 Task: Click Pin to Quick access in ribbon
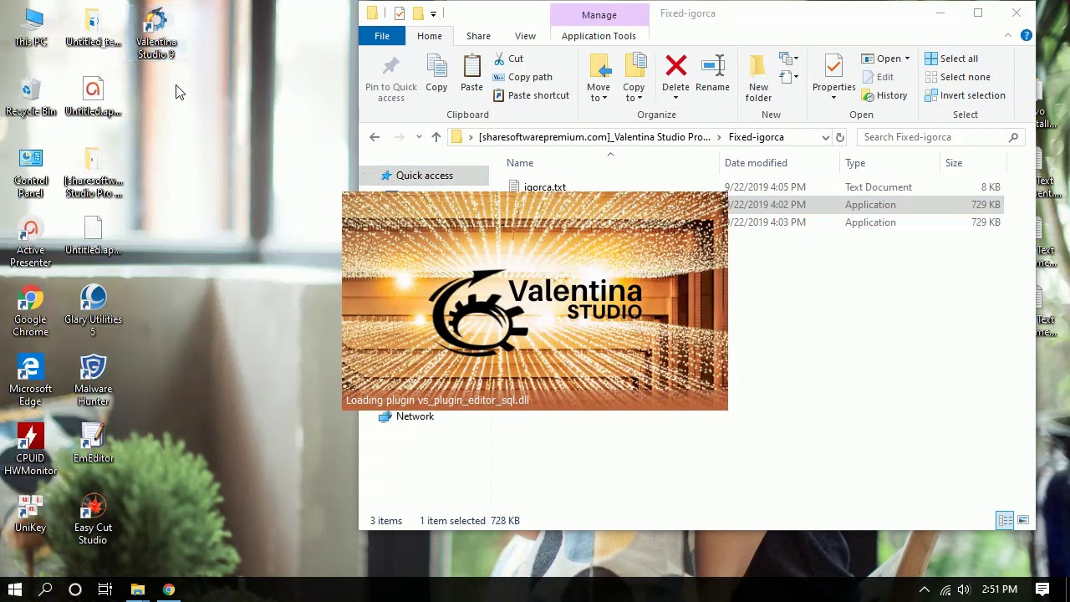(390, 79)
